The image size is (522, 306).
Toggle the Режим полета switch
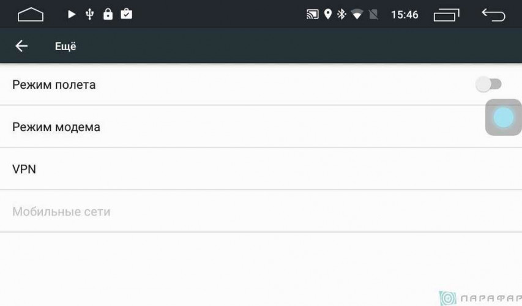pyautogui.click(x=489, y=84)
